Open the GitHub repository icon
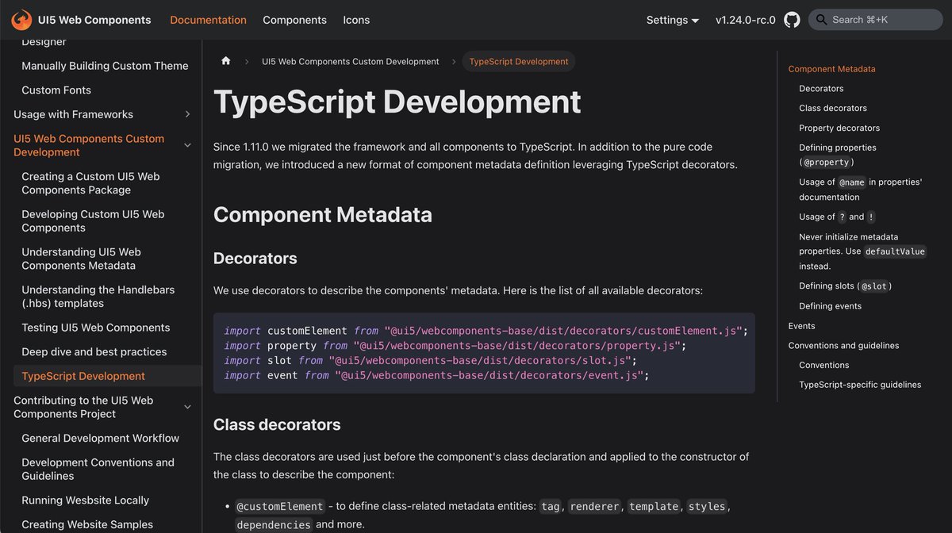Screen dimensions: 952x533 [792, 20]
